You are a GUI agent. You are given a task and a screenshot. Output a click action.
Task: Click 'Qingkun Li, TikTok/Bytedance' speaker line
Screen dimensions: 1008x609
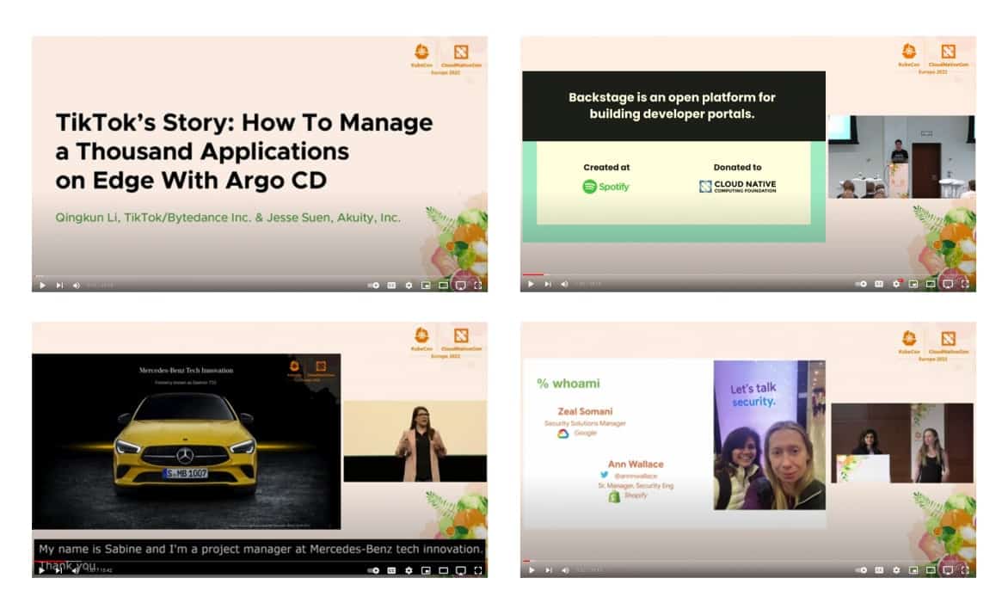[228, 218]
